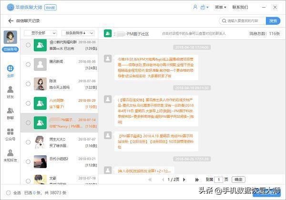
Task: Select the 群聊 sidebar category
Action: tap(10, 114)
